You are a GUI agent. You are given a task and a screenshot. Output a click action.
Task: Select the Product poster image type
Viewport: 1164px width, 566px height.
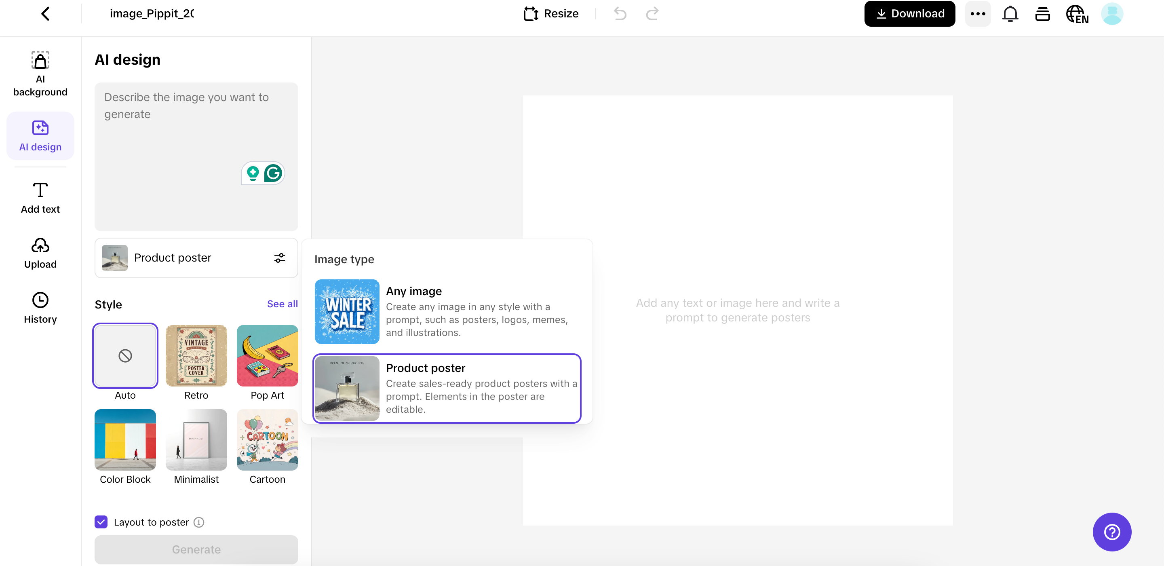click(x=447, y=389)
